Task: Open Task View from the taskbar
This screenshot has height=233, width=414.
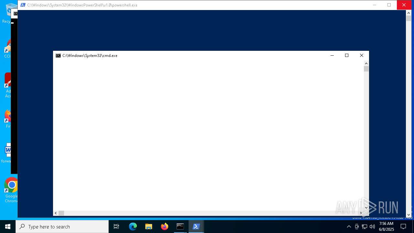Action: pyautogui.click(x=116, y=227)
